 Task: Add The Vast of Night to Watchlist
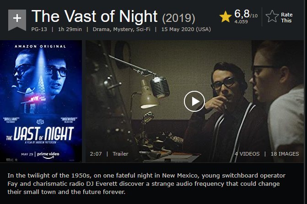tap(17, 19)
